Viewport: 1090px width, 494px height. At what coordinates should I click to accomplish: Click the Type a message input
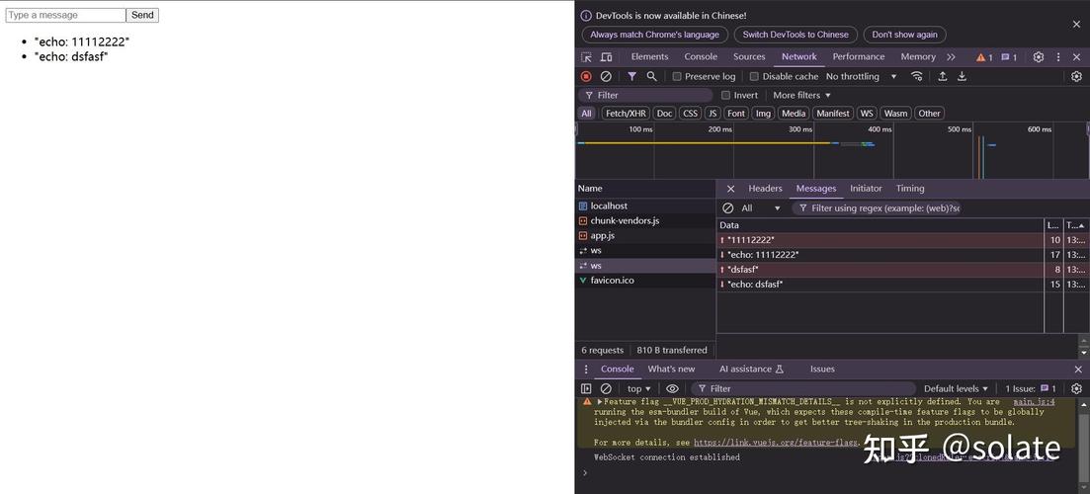[x=65, y=15]
